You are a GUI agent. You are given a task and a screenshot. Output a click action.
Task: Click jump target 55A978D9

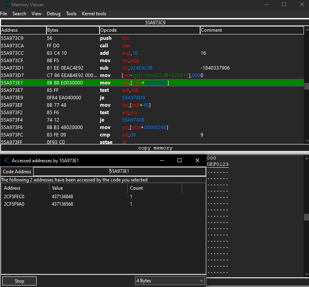133,98
